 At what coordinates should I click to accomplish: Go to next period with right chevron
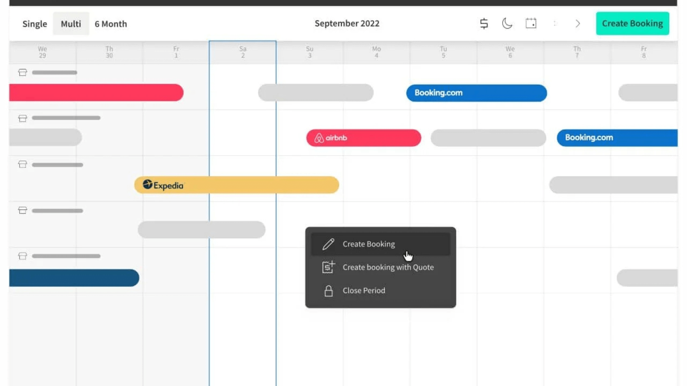578,24
